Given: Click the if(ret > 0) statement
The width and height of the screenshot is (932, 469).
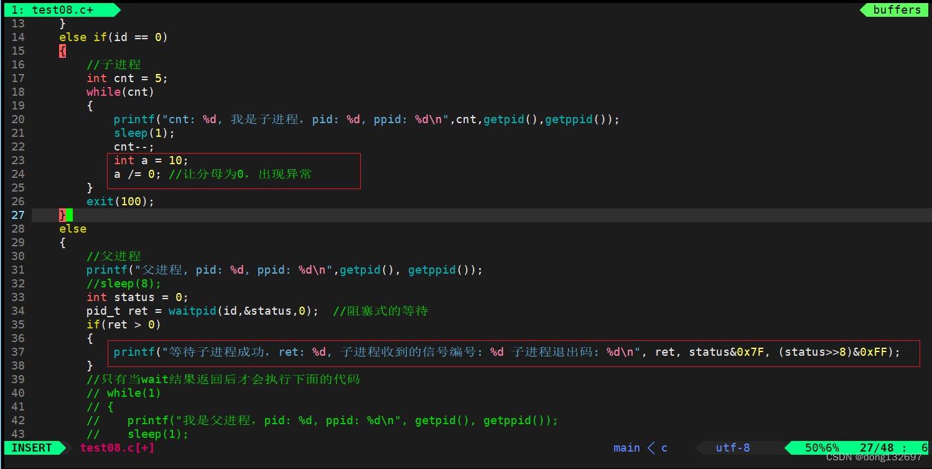Looking at the screenshot, I should point(124,325).
